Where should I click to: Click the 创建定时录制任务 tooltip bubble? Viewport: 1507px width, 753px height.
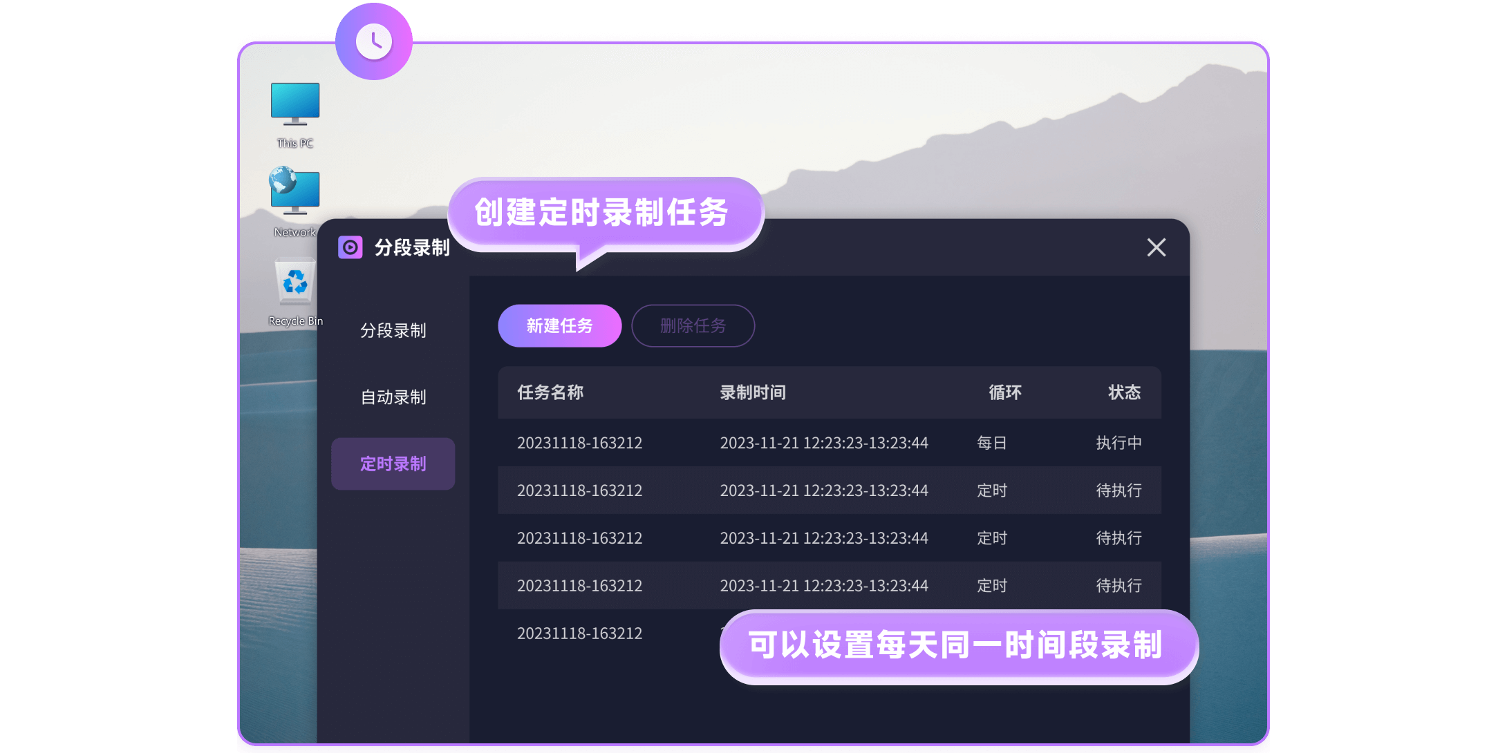(601, 212)
